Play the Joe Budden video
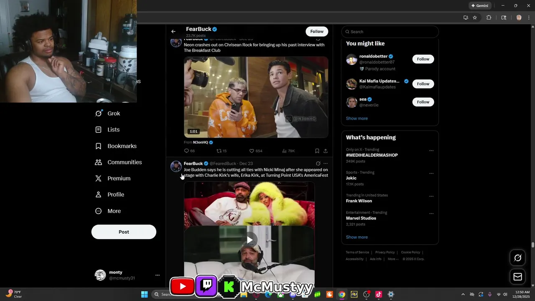535x301 pixels. click(x=250, y=240)
